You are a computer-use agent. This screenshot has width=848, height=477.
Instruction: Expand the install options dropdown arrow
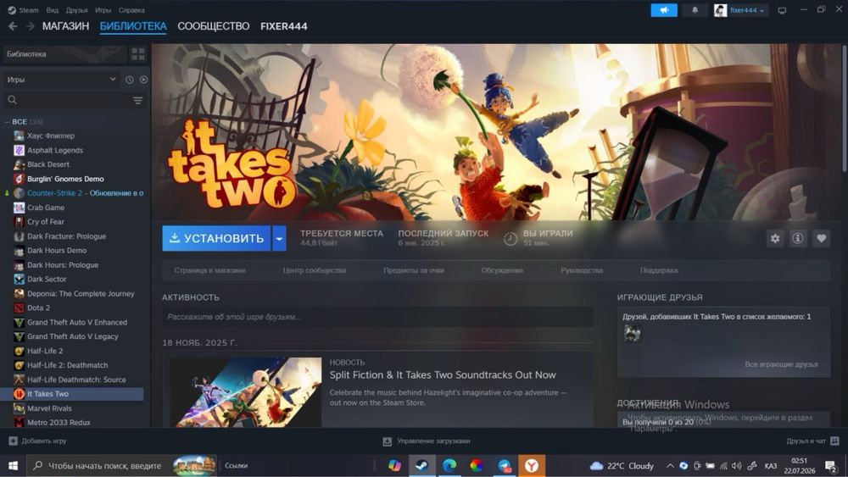[x=279, y=238]
